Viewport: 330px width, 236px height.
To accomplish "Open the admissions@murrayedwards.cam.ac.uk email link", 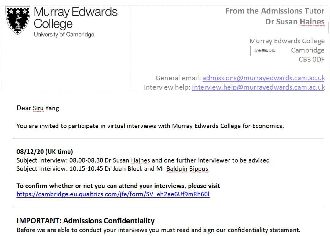I will (264, 78).
